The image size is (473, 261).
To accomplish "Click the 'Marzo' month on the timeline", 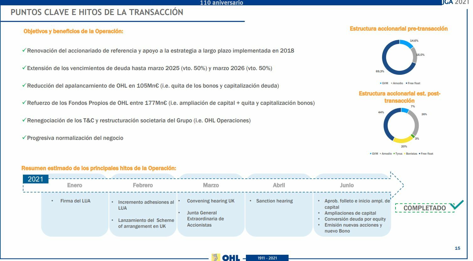I will click(211, 185).
